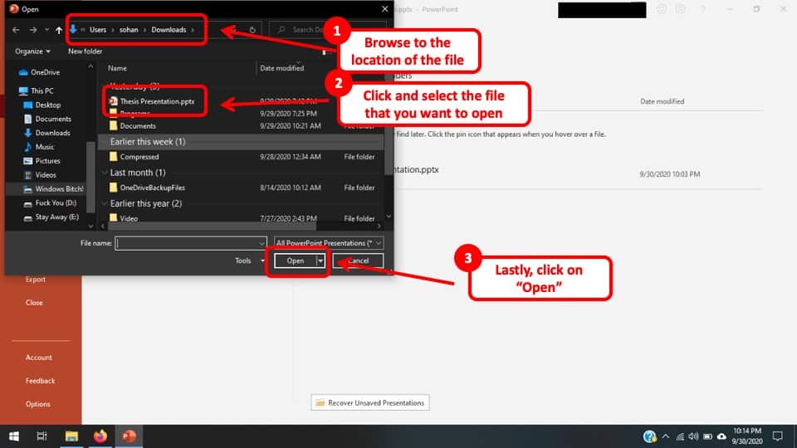Open Videos in the navigation pane
Image resolution: width=797 pixels, height=448 pixels.
[x=40, y=175]
